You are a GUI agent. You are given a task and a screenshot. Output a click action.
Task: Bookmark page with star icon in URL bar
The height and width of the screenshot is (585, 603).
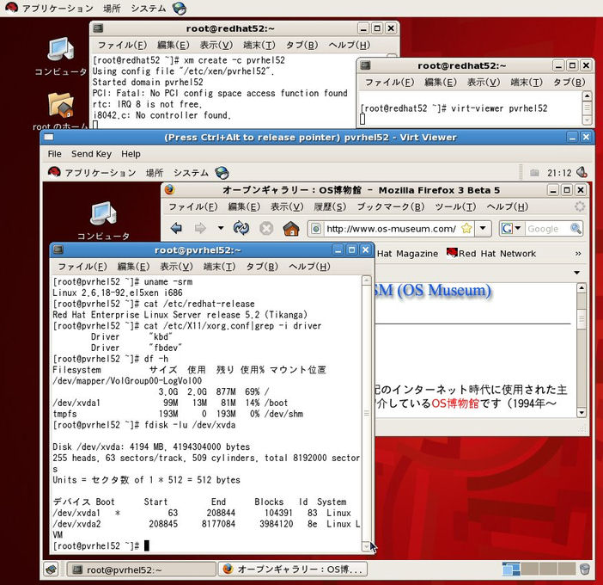(x=466, y=228)
